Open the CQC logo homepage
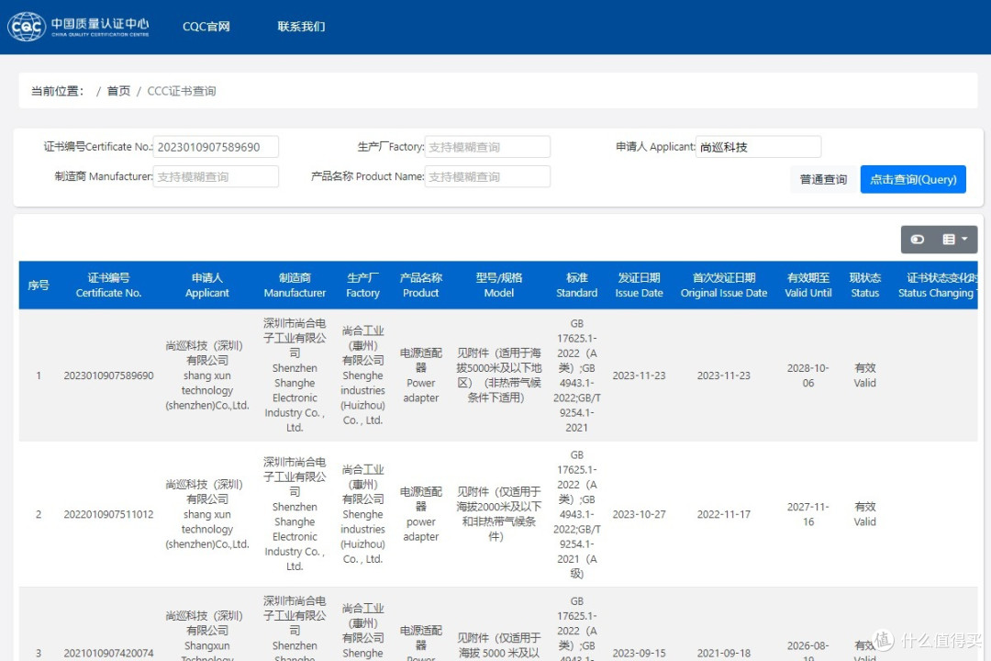 pos(78,27)
